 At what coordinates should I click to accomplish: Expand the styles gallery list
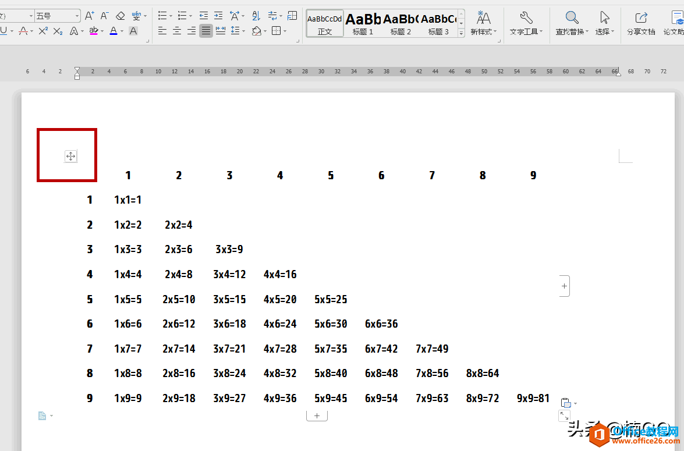click(x=461, y=33)
